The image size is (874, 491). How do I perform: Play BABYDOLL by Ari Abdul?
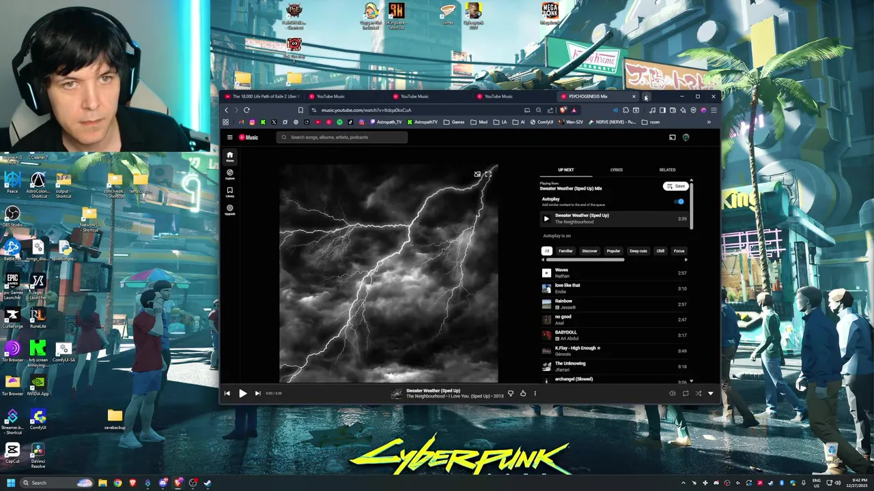(615, 336)
